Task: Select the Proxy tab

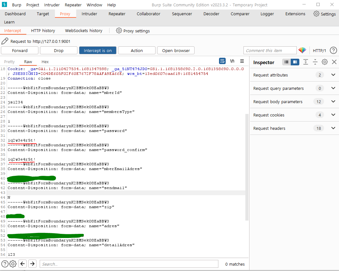Action: [65, 14]
